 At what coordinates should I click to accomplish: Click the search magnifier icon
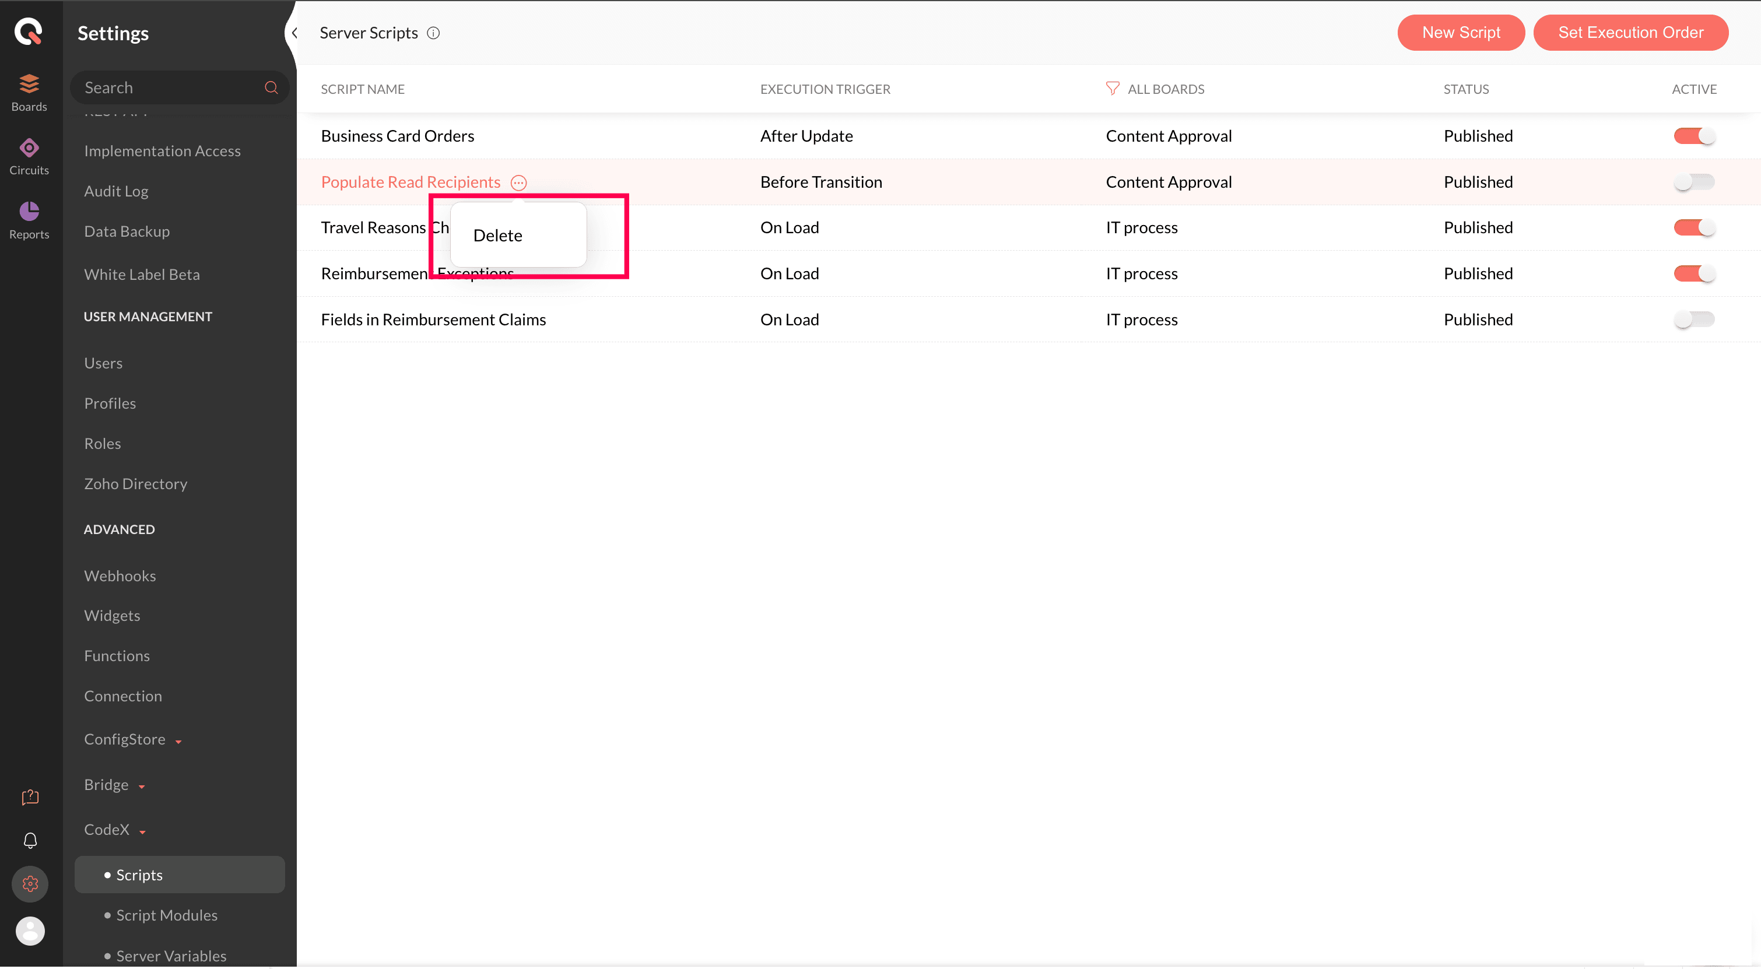coord(271,87)
